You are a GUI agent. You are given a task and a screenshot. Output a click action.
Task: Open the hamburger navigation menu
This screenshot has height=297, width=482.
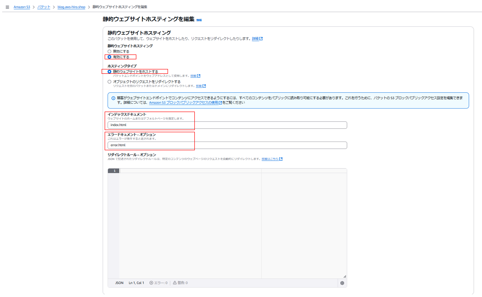(7, 7)
